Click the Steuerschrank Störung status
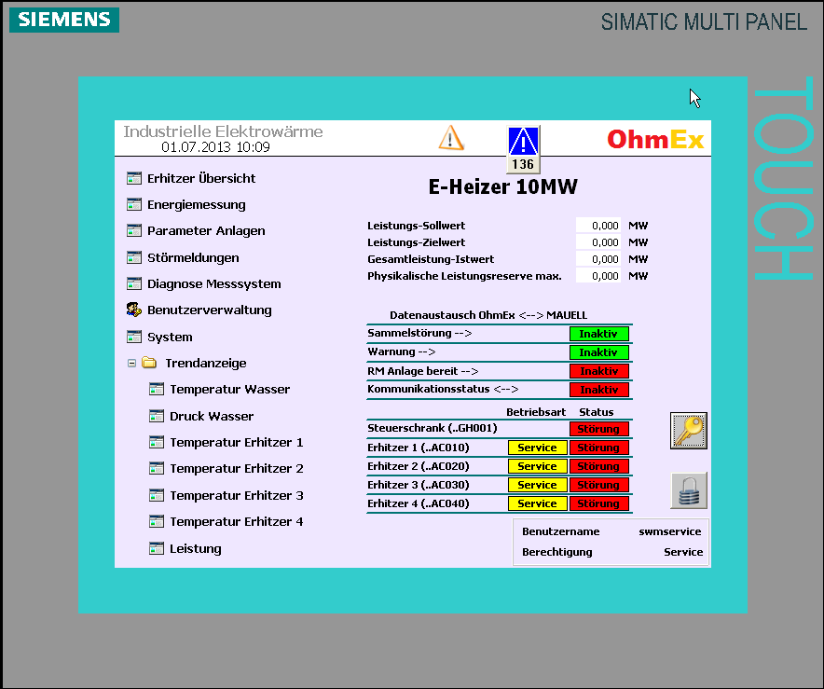 click(x=599, y=429)
